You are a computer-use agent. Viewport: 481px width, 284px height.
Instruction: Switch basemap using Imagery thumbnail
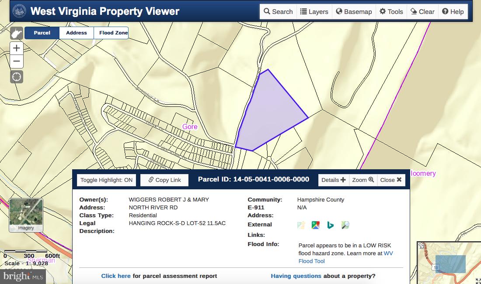click(x=26, y=215)
